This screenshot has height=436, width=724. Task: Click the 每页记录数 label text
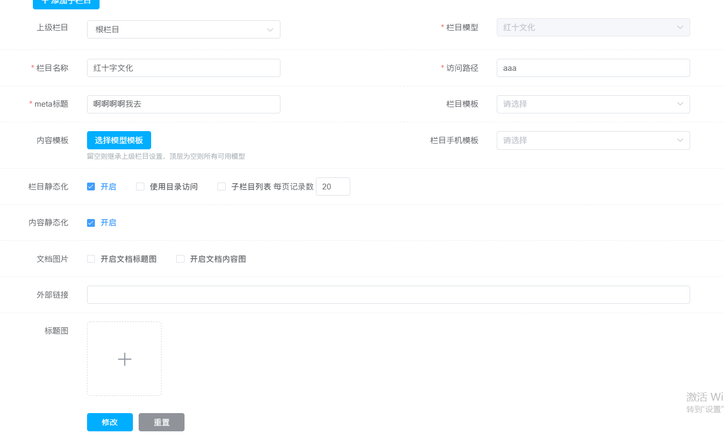point(293,187)
